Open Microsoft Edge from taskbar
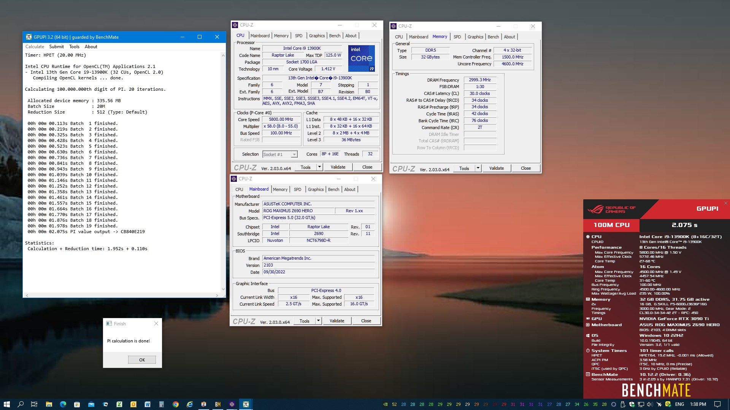The width and height of the screenshot is (730, 410). tap(63, 404)
